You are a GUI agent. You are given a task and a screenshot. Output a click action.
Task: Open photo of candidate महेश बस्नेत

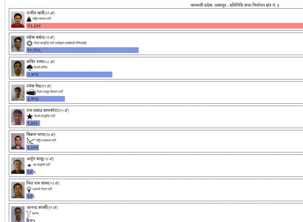click(18, 44)
